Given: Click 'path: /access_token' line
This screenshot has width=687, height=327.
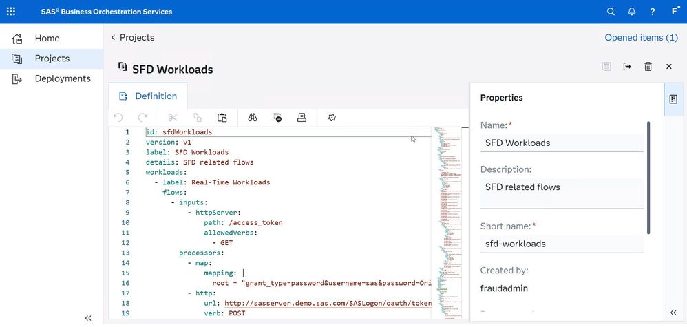Looking at the screenshot, I should point(243,222).
